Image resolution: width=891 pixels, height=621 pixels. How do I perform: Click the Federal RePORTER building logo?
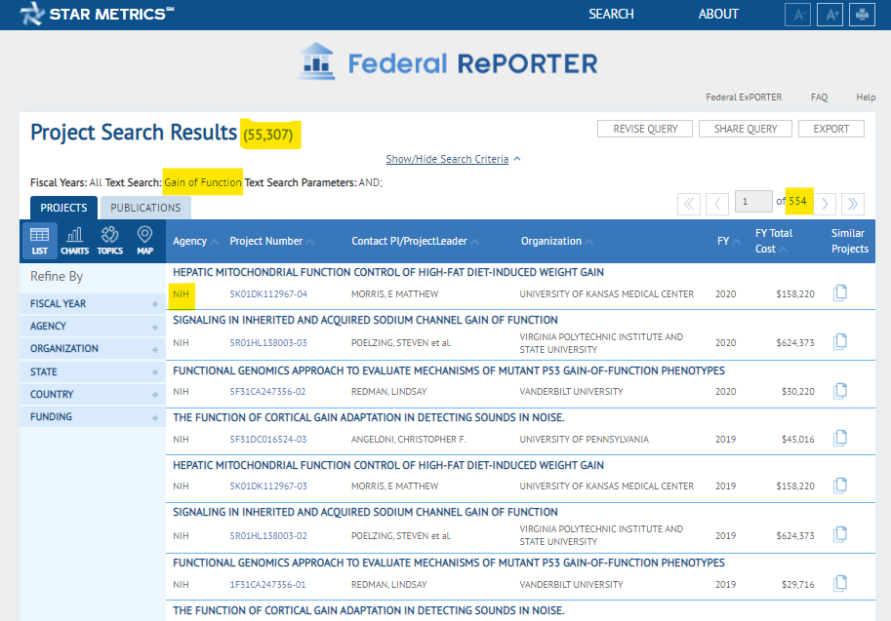pyautogui.click(x=316, y=61)
